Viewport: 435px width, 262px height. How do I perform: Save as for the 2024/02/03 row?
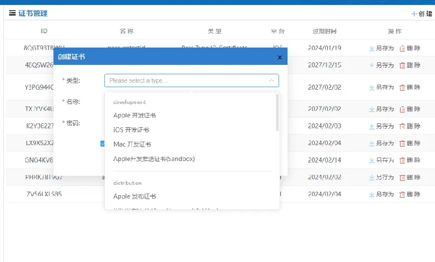tap(381, 126)
